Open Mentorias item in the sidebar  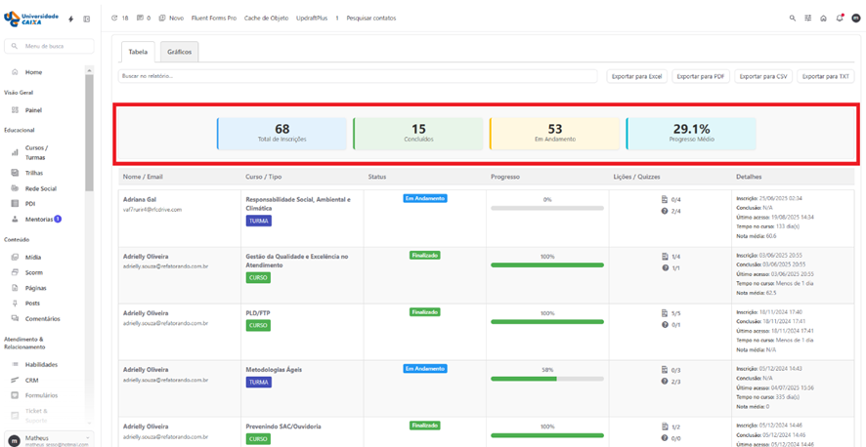pyautogui.click(x=40, y=220)
